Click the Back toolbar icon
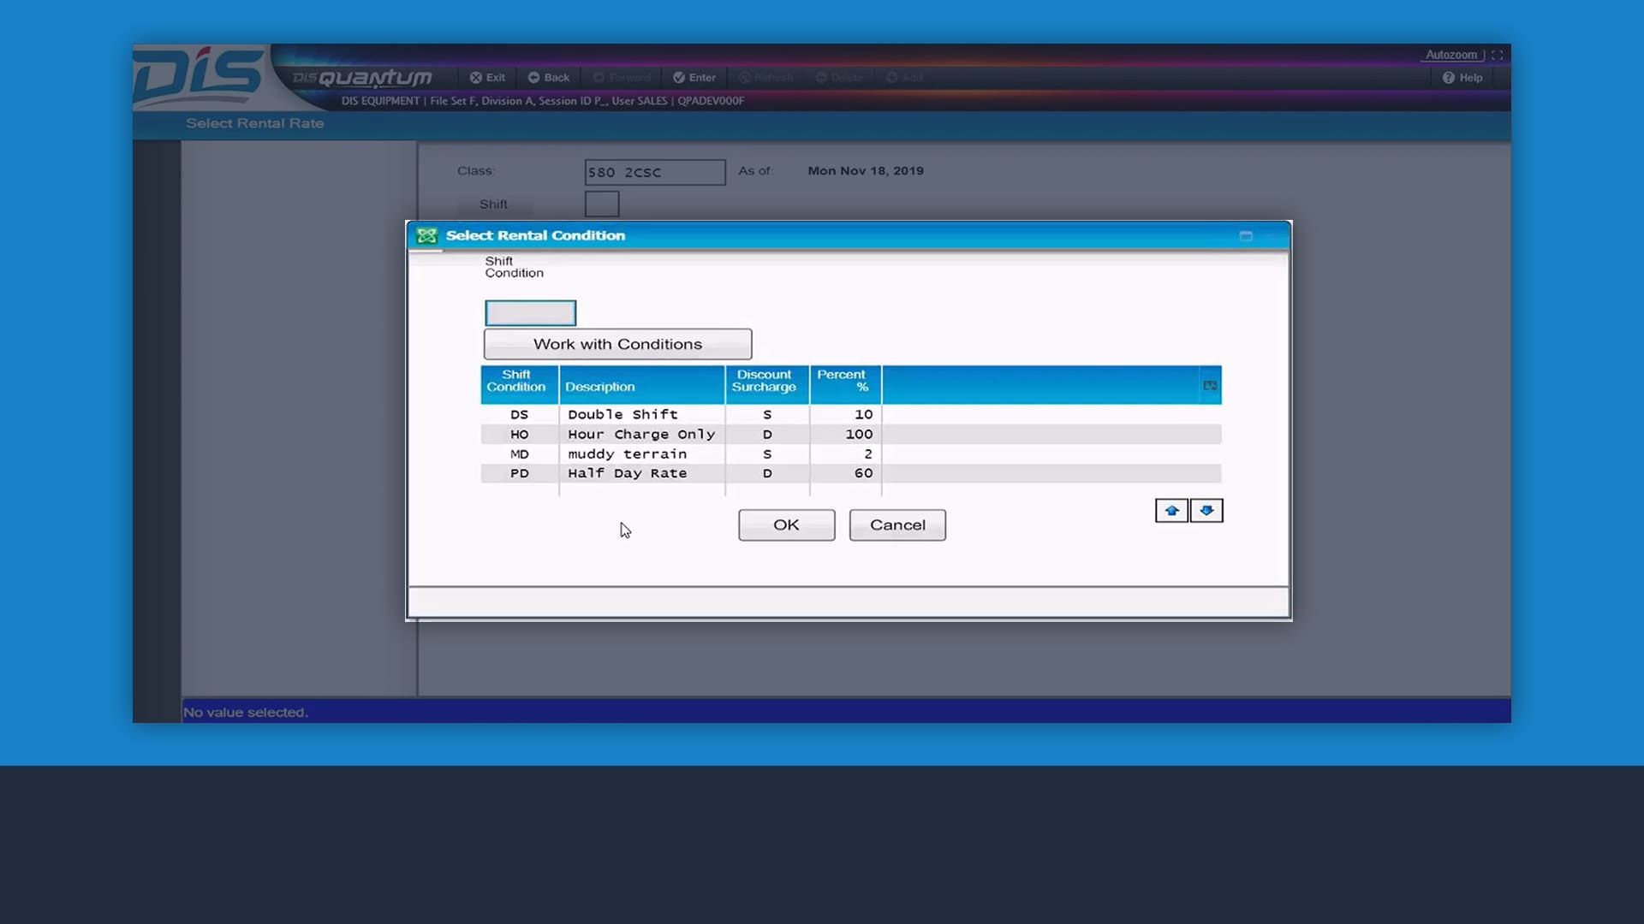Screen dimensions: 1644x924 [533, 78]
